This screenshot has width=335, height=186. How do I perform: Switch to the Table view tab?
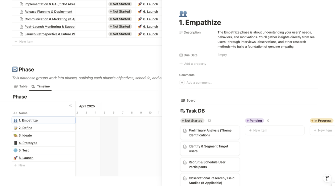(x=21, y=86)
